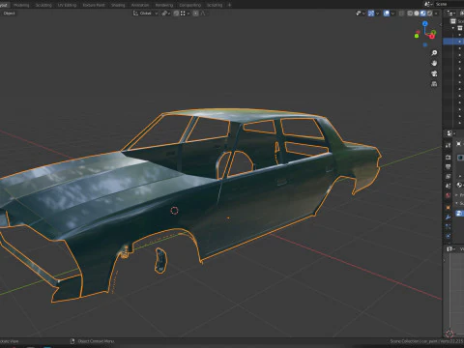Screen dimensions: 464x348
Task: Switch to the Texture Paint workspace
Action: pos(94,5)
